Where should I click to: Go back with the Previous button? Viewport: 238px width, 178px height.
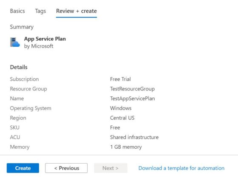point(66,168)
